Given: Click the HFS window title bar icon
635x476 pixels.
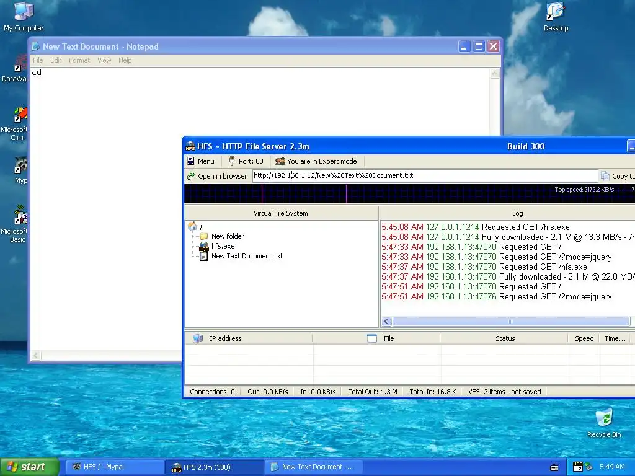Looking at the screenshot, I should (x=190, y=146).
